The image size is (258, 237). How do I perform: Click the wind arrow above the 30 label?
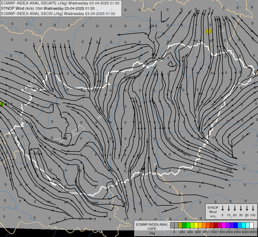(241, 208)
